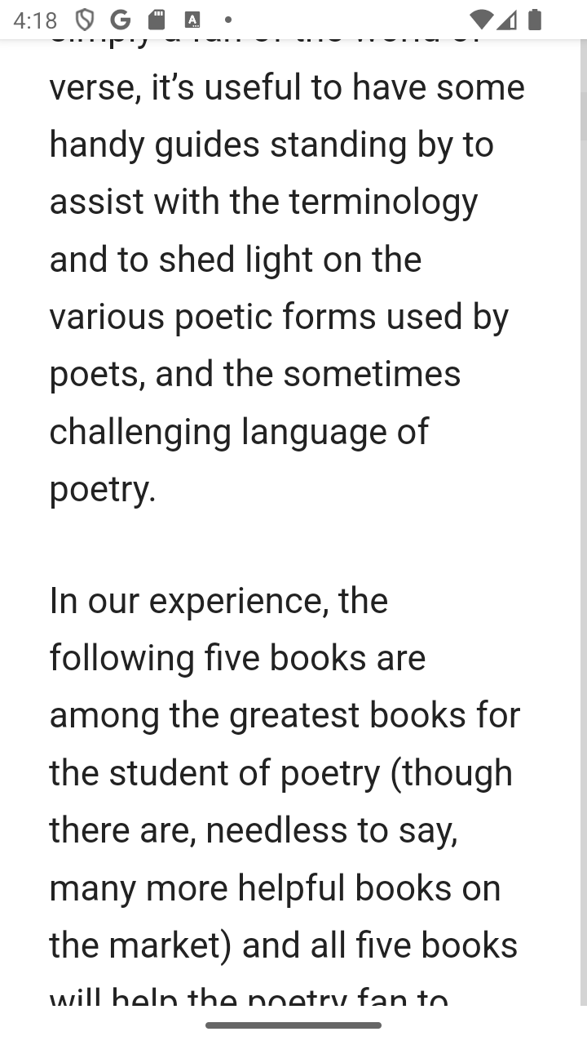Click the line "challenging language of"
Image resolution: width=587 pixels, height=1045 pixels.
tap(239, 432)
